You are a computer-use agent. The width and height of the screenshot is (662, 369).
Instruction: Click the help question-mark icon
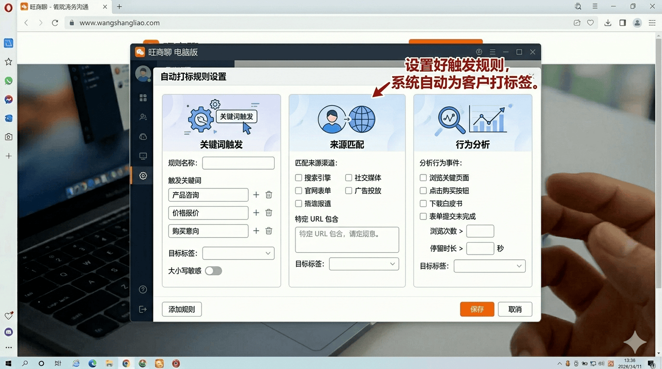click(142, 289)
